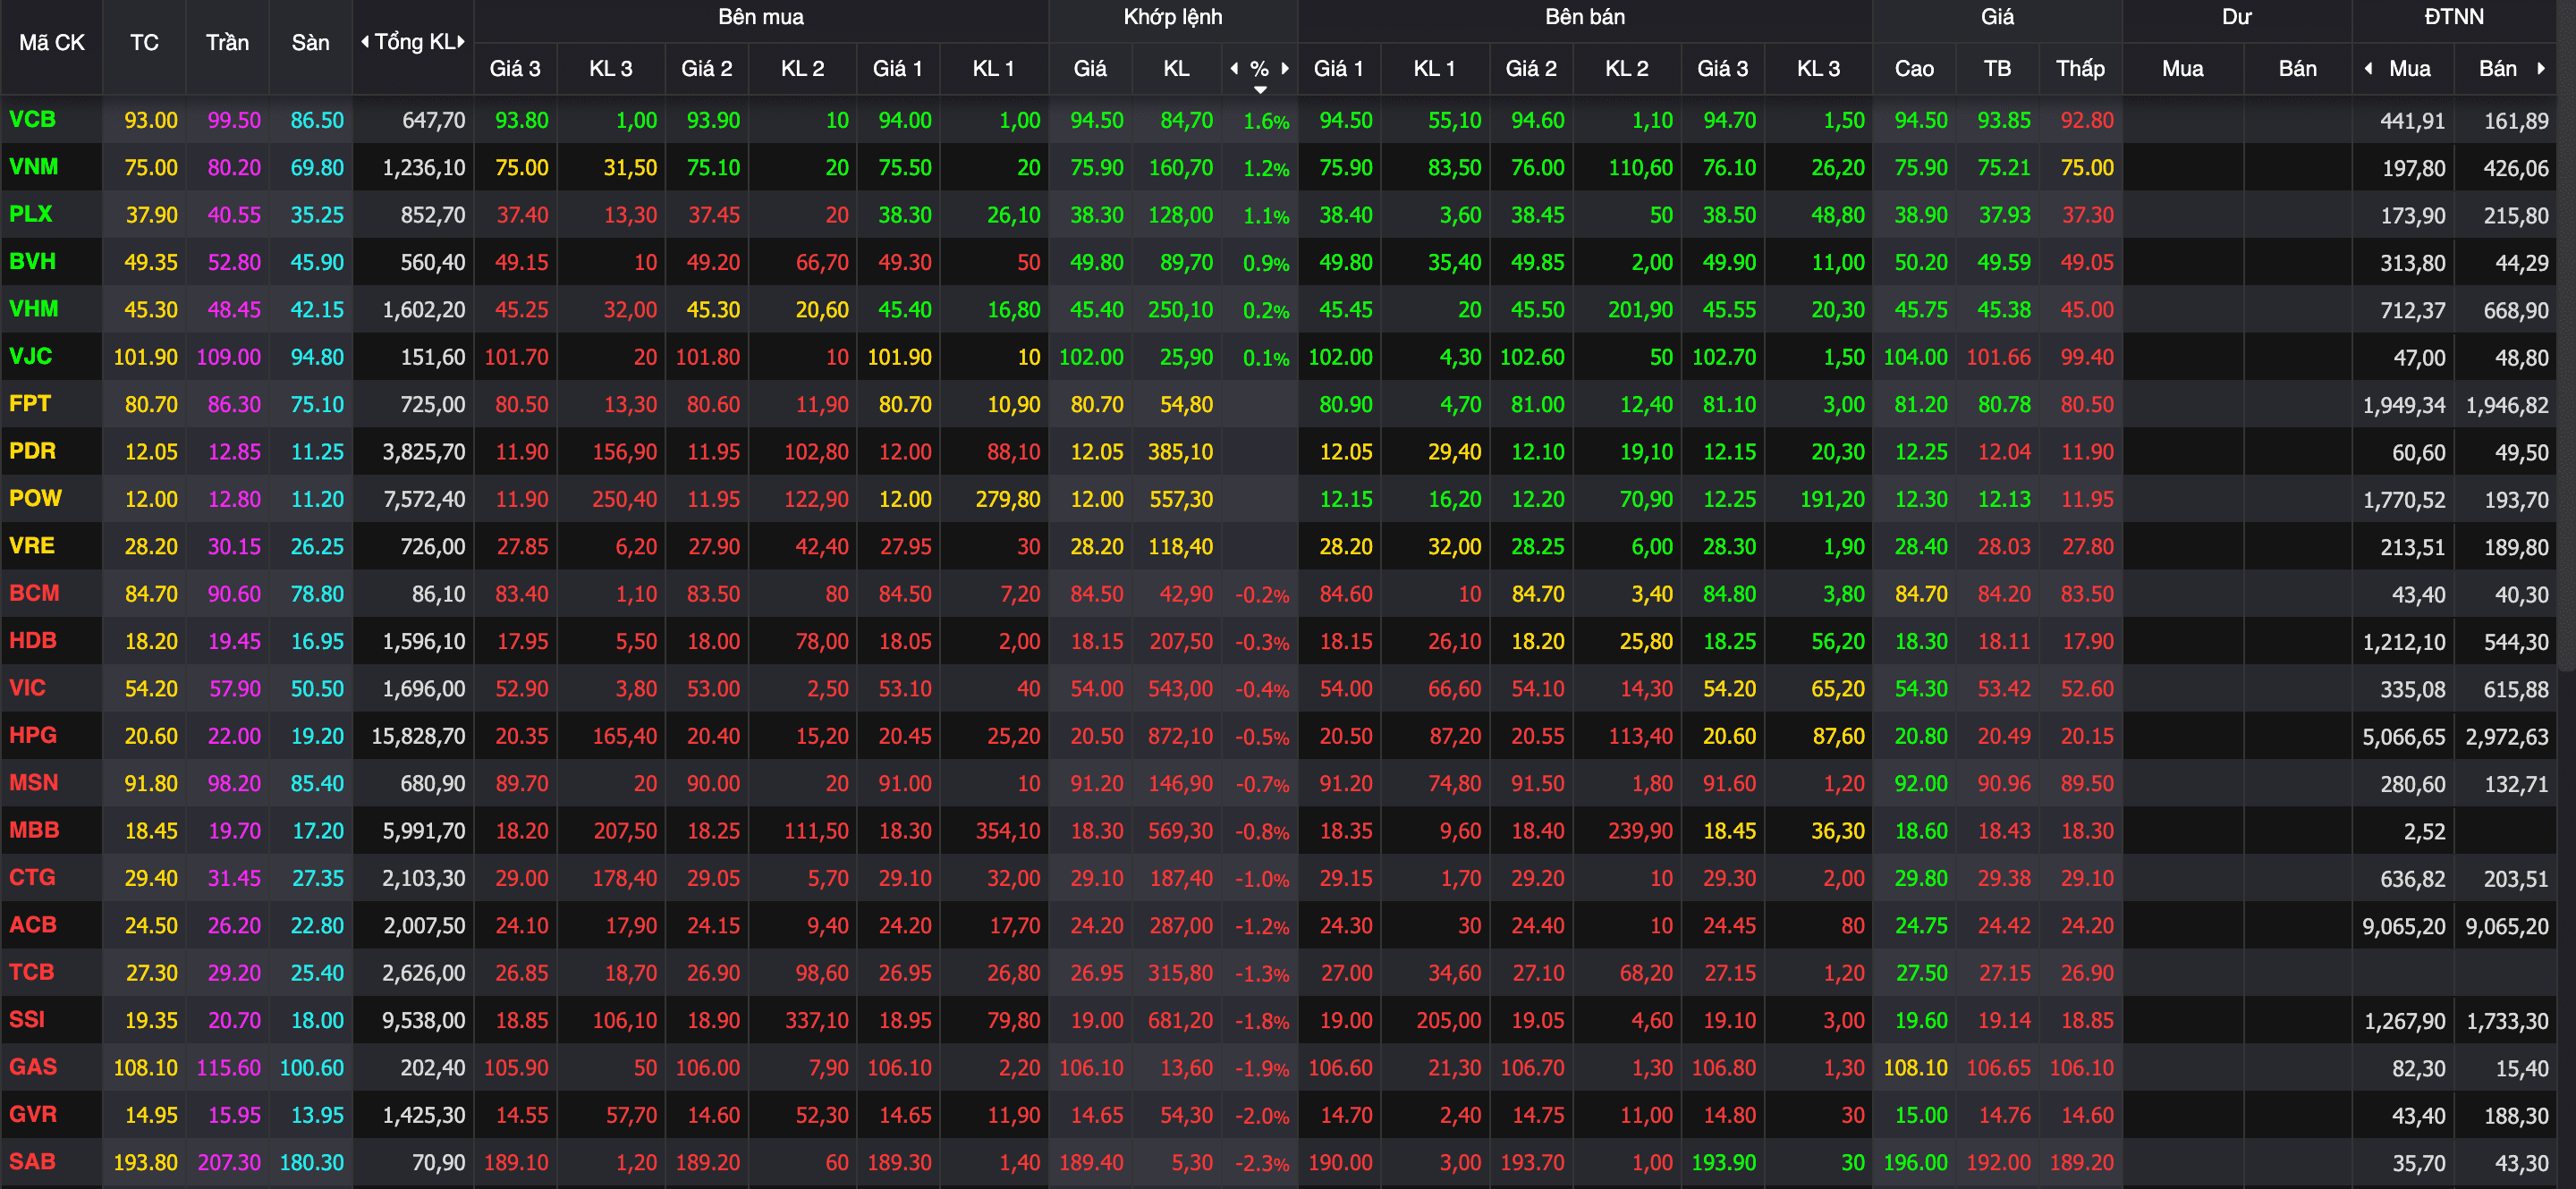2576x1189 pixels.
Task: Click the Cao price header
Action: (1914, 68)
